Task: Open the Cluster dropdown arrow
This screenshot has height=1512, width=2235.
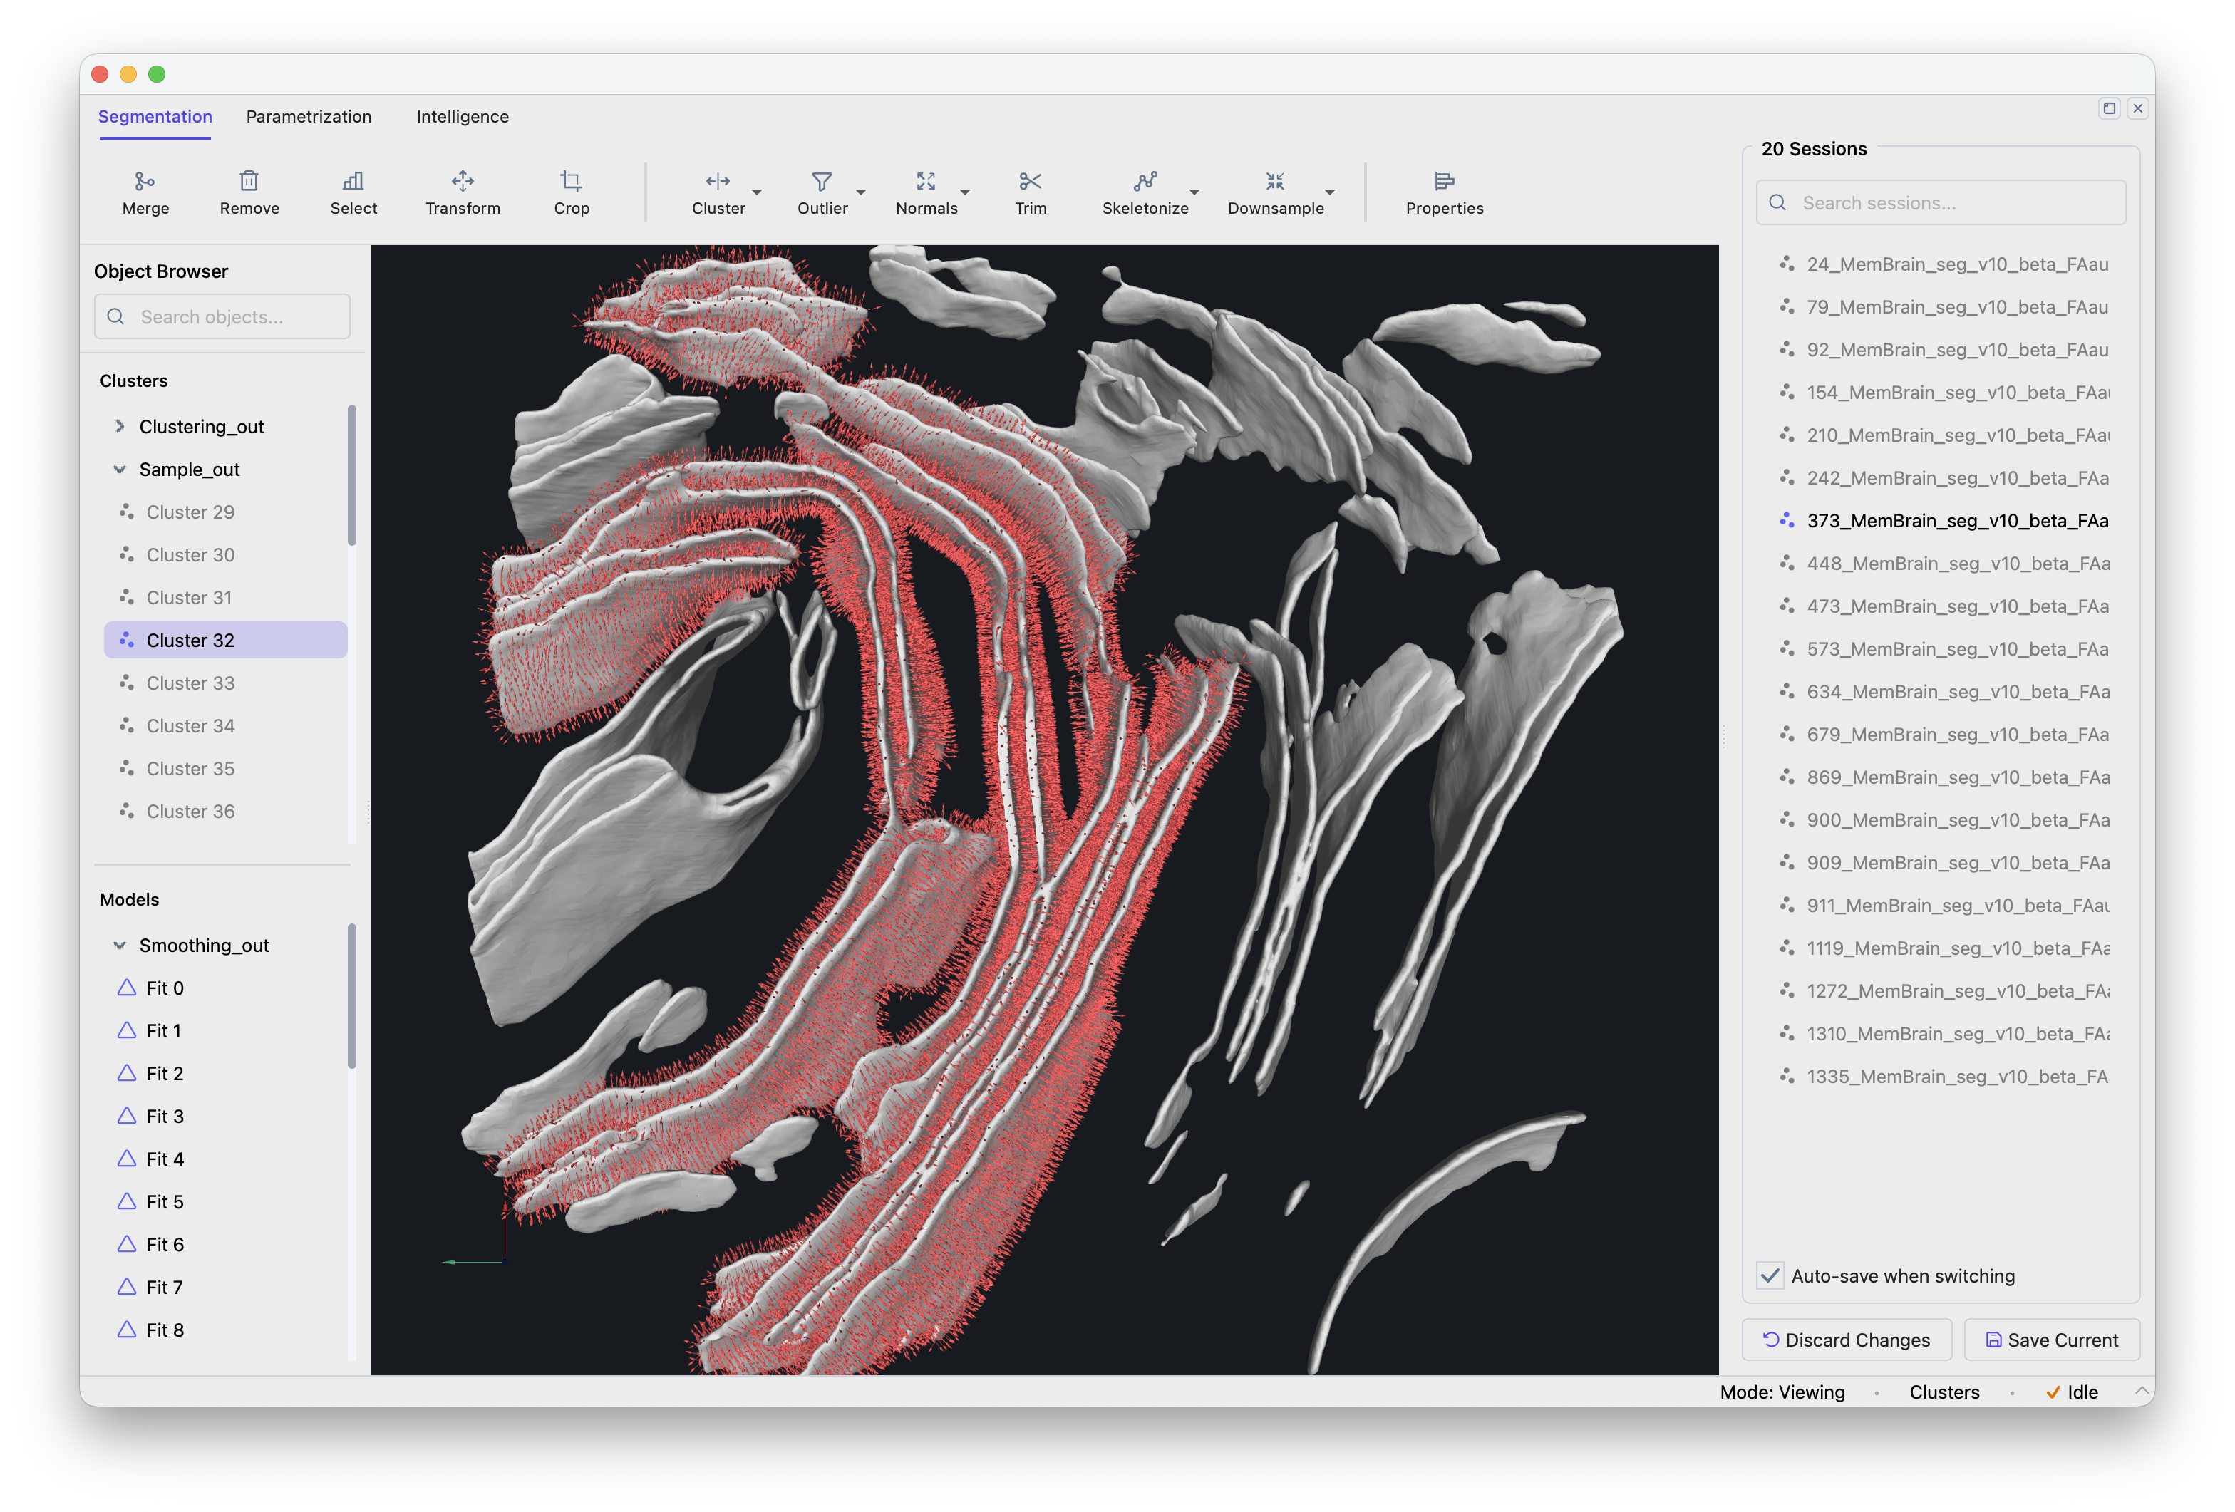Action: click(x=757, y=192)
